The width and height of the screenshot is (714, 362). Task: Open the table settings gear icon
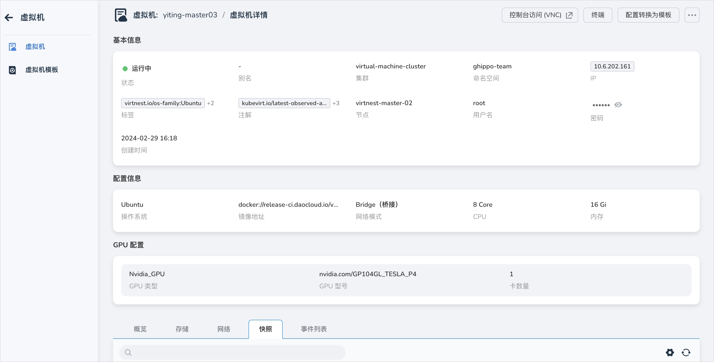pos(670,352)
